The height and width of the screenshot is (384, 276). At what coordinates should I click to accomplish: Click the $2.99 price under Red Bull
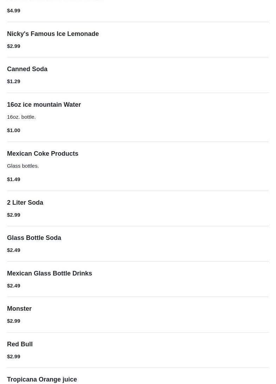click(14, 357)
